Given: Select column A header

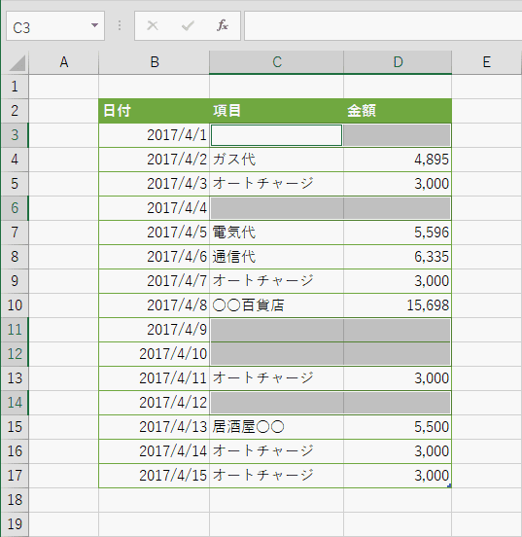Looking at the screenshot, I should click(64, 62).
